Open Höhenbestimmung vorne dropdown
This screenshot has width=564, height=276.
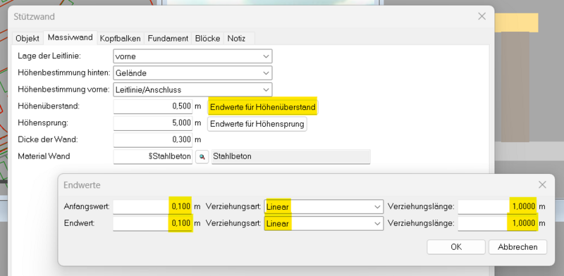pos(192,90)
